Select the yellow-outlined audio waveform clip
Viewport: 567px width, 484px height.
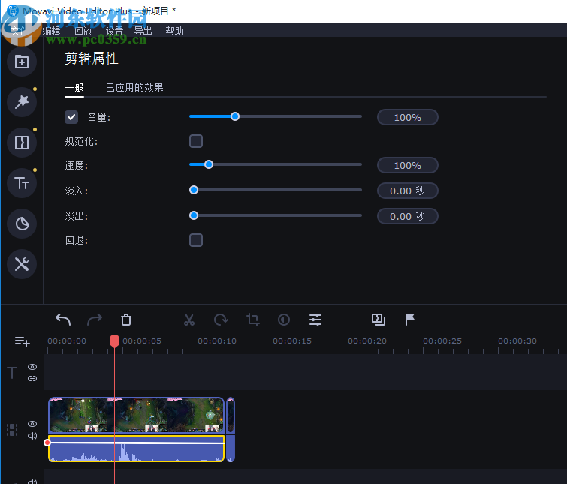[x=137, y=449]
